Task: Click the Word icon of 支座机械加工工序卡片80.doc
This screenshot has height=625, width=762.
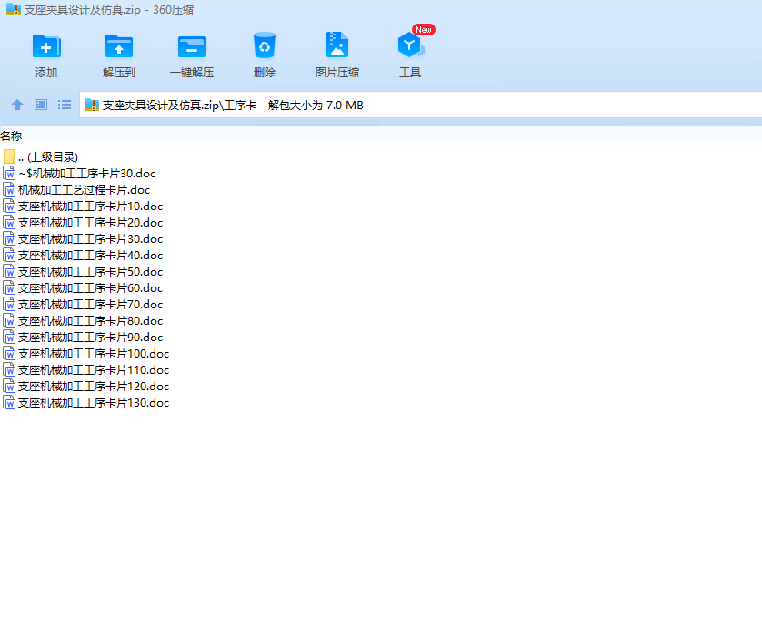Action: pyautogui.click(x=9, y=321)
